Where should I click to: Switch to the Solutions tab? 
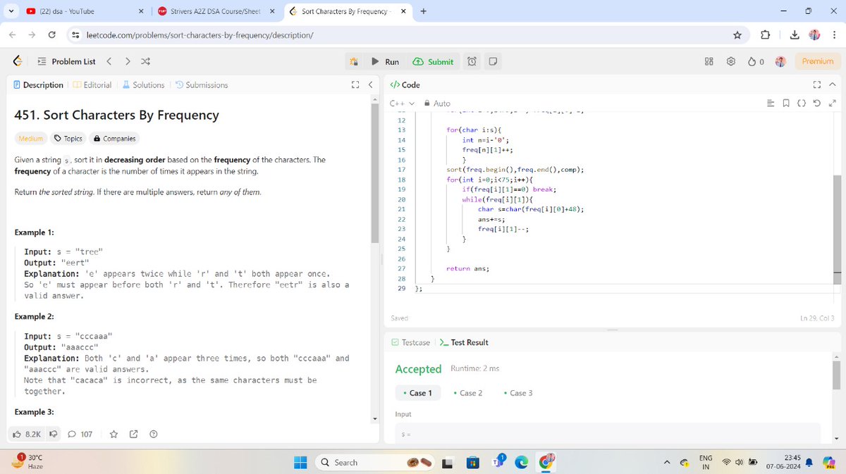tap(143, 85)
